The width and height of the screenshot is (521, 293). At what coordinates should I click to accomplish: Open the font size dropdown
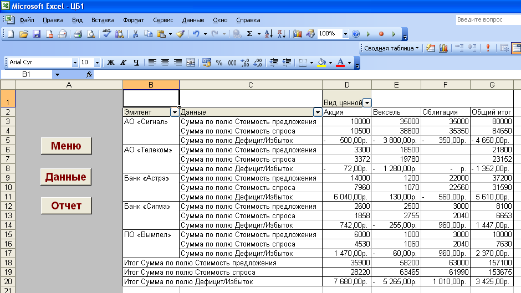97,63
